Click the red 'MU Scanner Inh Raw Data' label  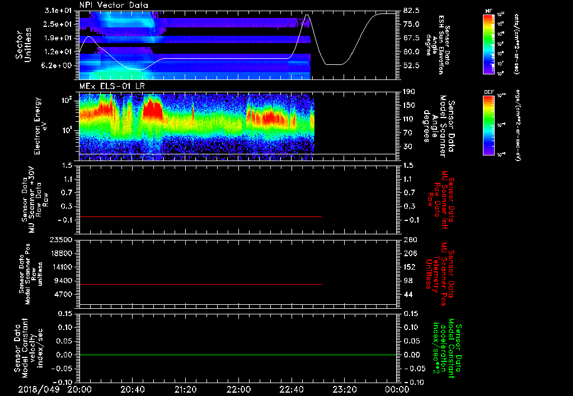tap(442, 200)
